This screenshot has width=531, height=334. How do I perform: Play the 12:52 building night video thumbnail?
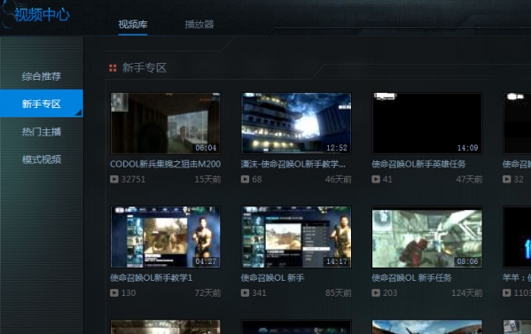[296, 123]
